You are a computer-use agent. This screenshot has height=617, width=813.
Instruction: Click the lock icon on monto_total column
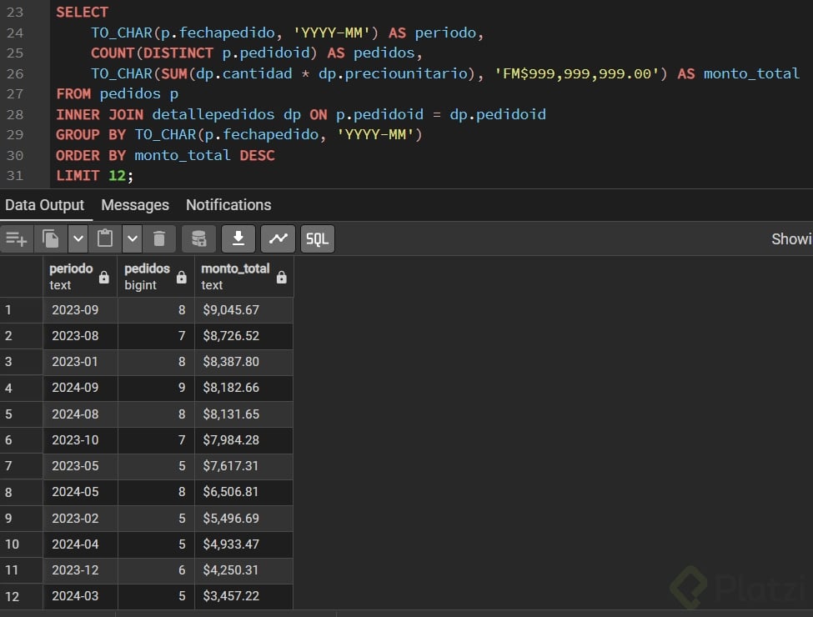[282, 278]
